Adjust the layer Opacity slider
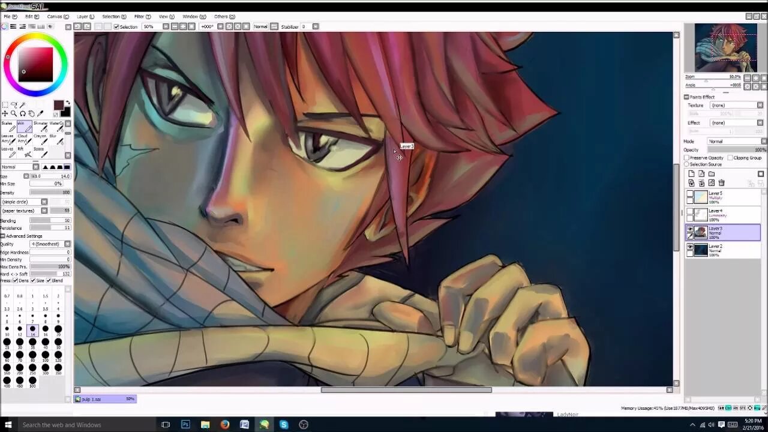 pos(737,150)
